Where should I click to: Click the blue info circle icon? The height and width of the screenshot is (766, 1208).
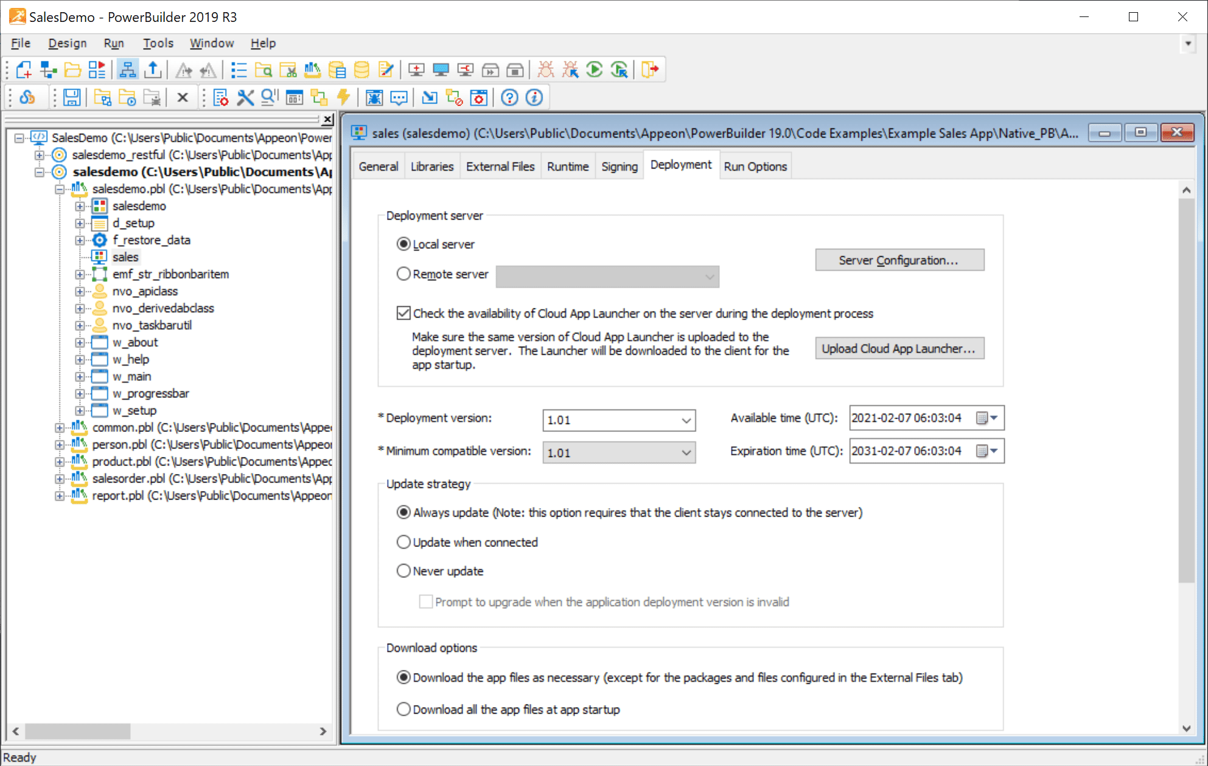(x=534, y=97)
